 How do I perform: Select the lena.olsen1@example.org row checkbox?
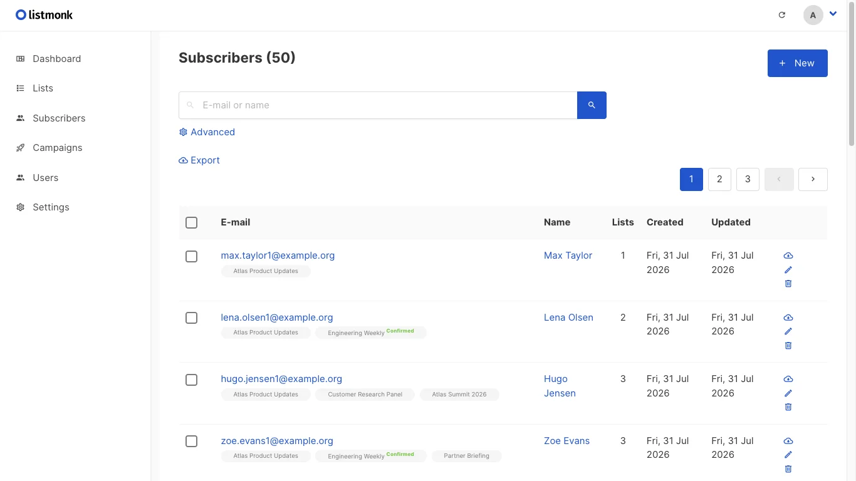192,318
